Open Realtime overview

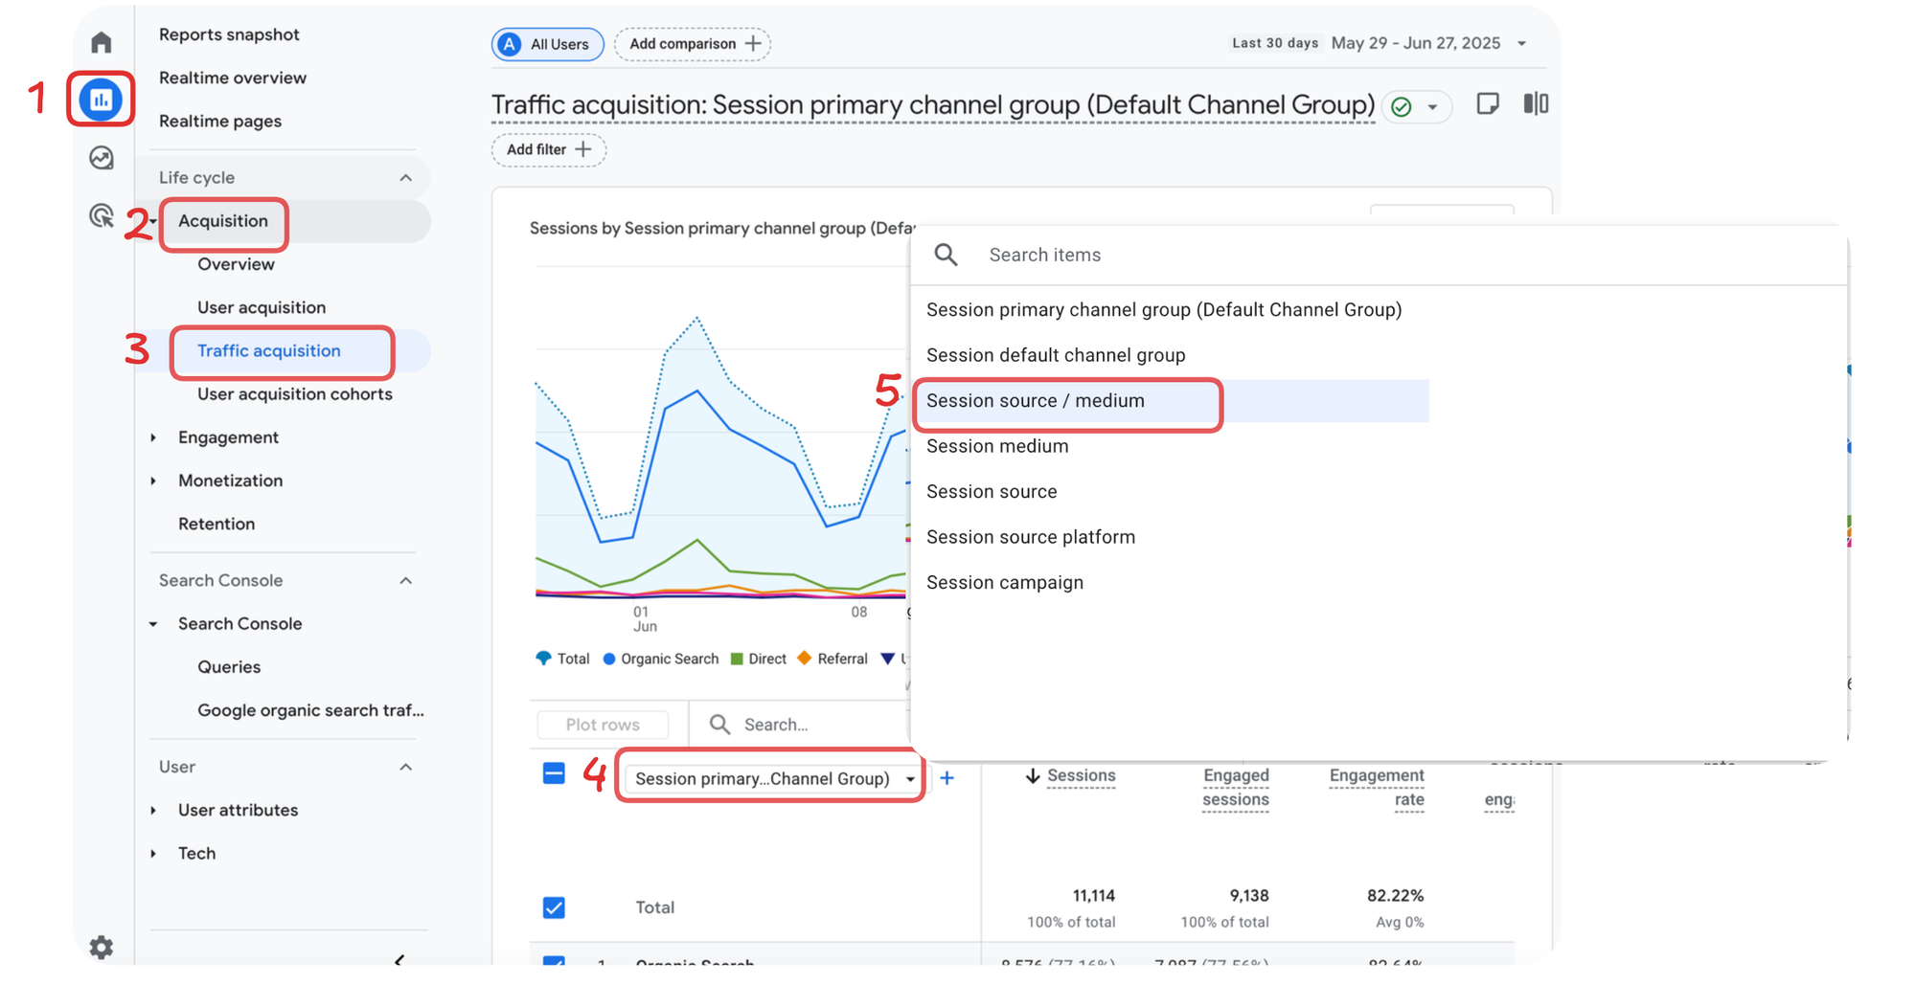[233, 78]
